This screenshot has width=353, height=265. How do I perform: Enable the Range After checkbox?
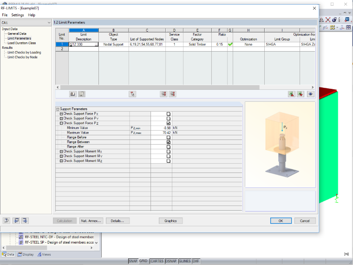point(169,147)
